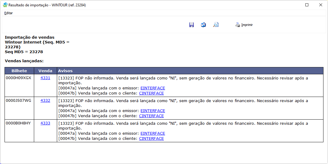This screenshot has width=328, height=164.
Task: Click the app icon in the title bar
Action: pos(5,5)
